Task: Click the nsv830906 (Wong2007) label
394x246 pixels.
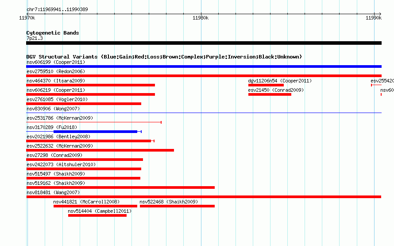Action: [x=53, y=109]
